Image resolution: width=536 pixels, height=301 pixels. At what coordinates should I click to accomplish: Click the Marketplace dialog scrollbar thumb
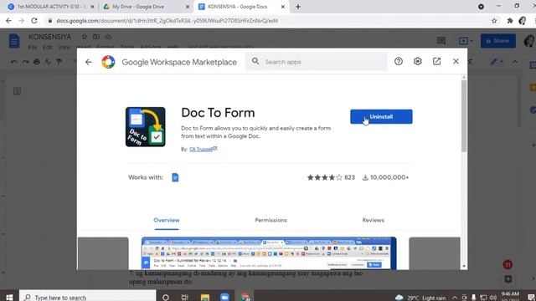[x=464, y=116]
